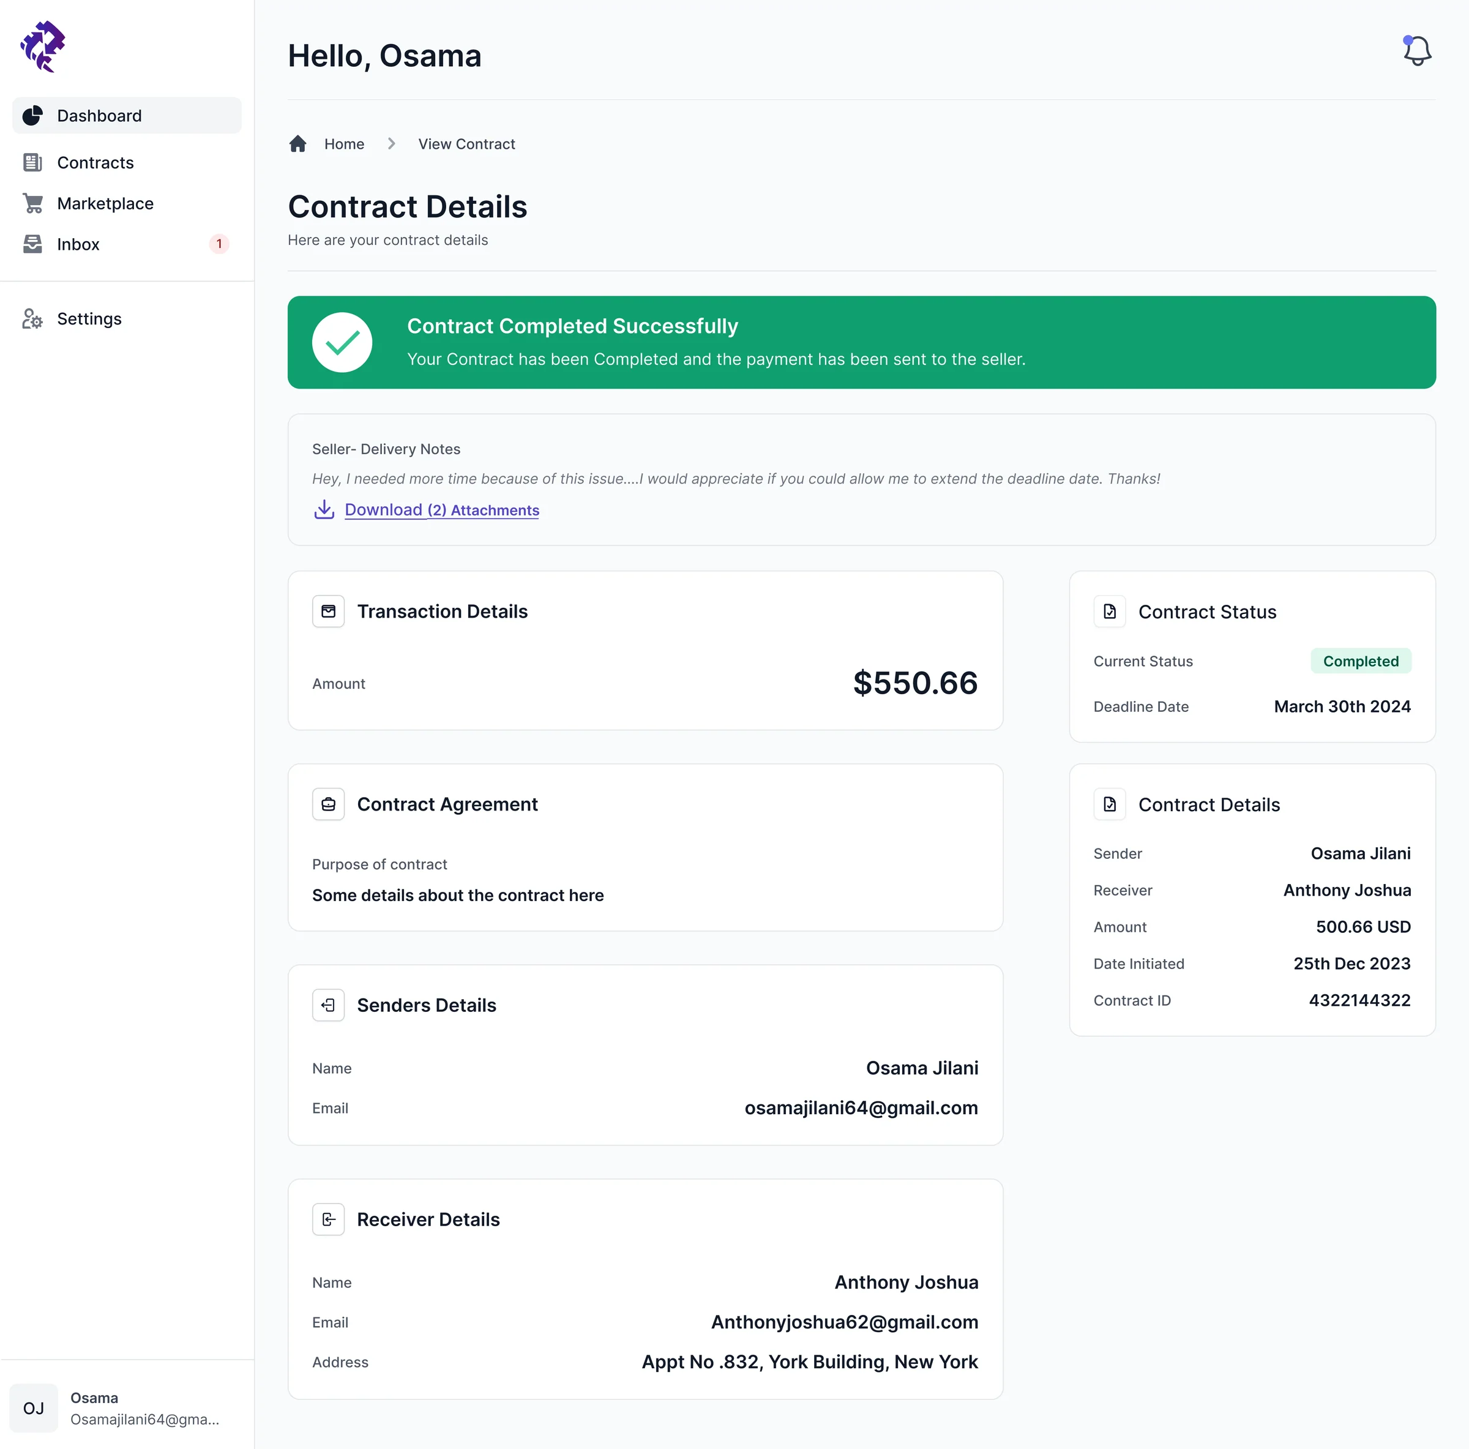Click the Marketplace cart icon
Screen dimensions: 1469x1449
32,203
